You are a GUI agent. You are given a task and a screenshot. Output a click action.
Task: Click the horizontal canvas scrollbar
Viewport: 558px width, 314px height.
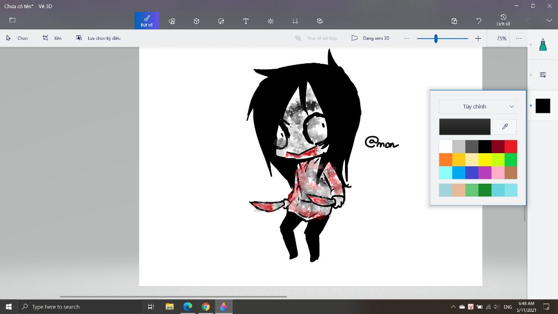click(173, 296)
